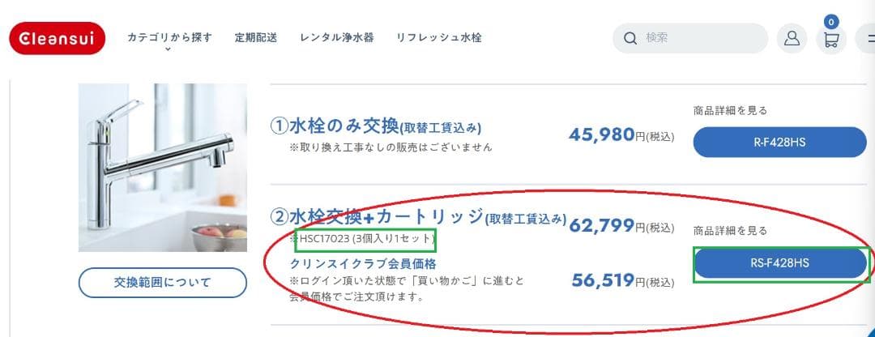Click the RS-F428HS product button
Image resolution: width=875 pixels, height=337 pixels.
coord(780,263)
